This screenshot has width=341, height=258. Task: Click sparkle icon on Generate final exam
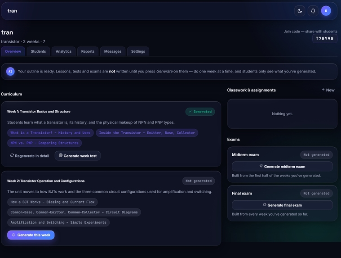point(265,204)
